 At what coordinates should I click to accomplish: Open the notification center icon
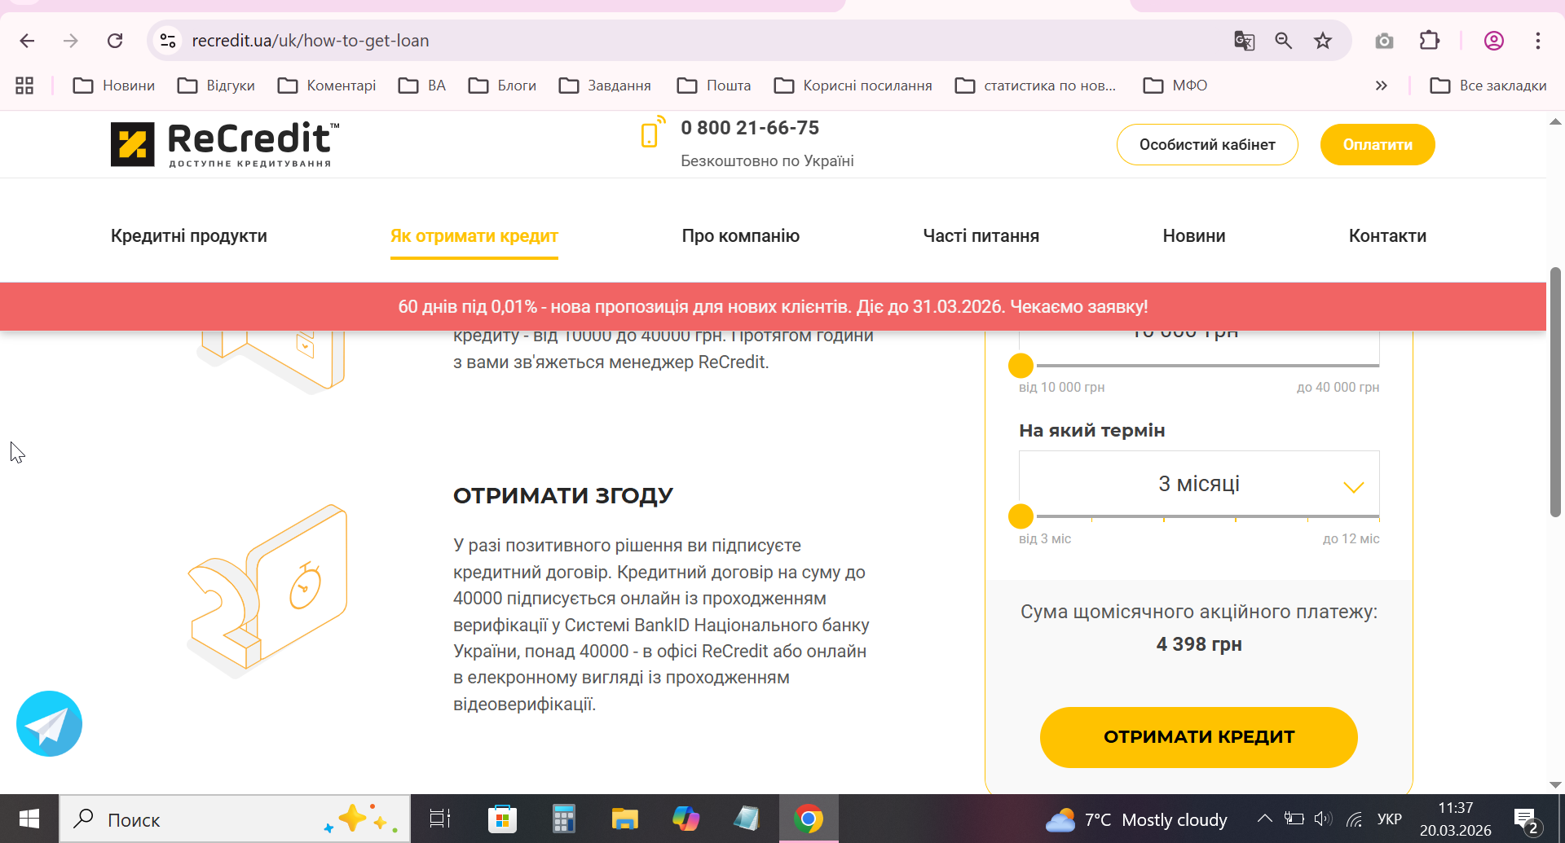coord(1526,821)
